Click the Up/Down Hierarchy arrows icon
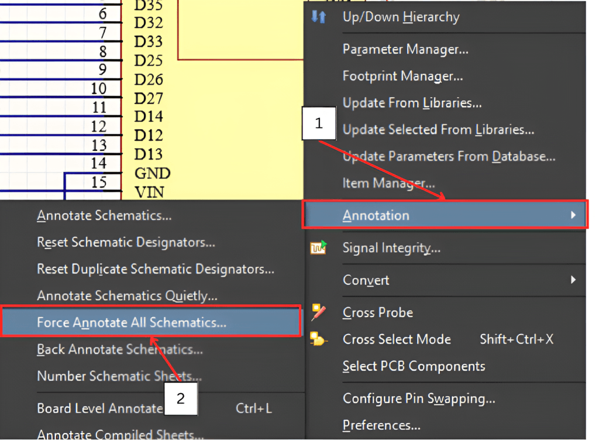599x444 pixels. (318, 17)
